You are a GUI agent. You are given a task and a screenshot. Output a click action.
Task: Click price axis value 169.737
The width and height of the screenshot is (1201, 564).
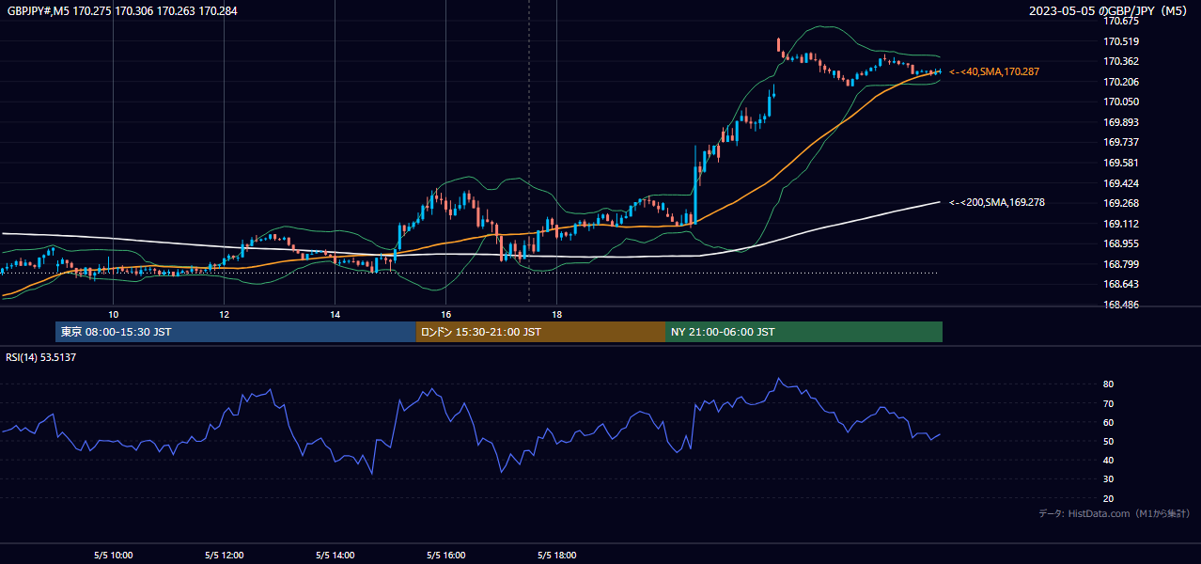tap(1121, 142)
